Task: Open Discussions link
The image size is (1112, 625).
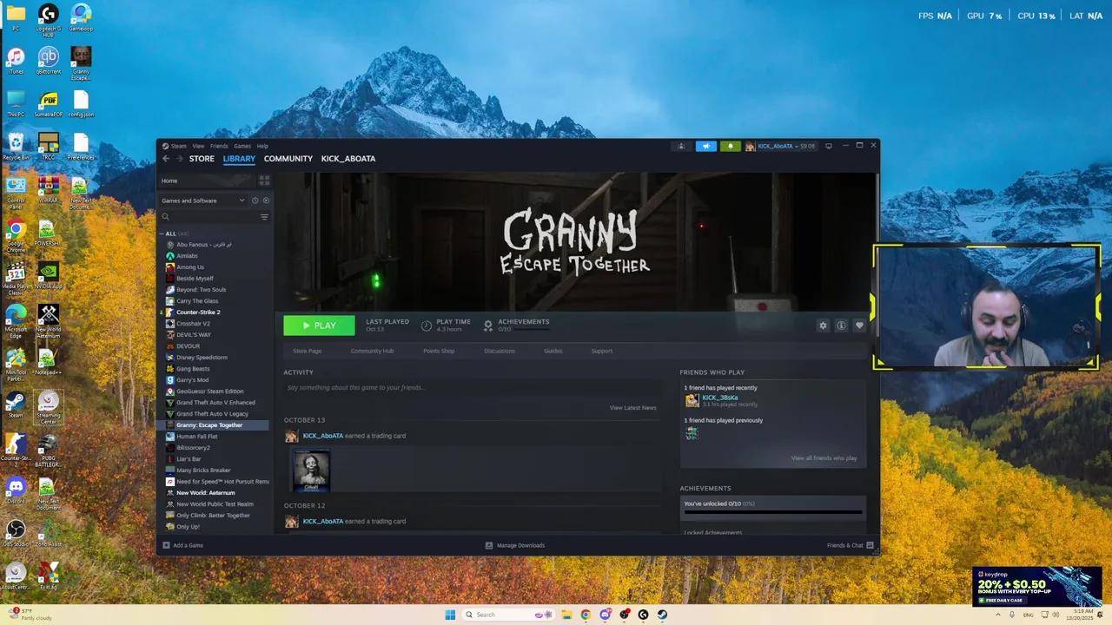Action: click(x=500, y=351)
